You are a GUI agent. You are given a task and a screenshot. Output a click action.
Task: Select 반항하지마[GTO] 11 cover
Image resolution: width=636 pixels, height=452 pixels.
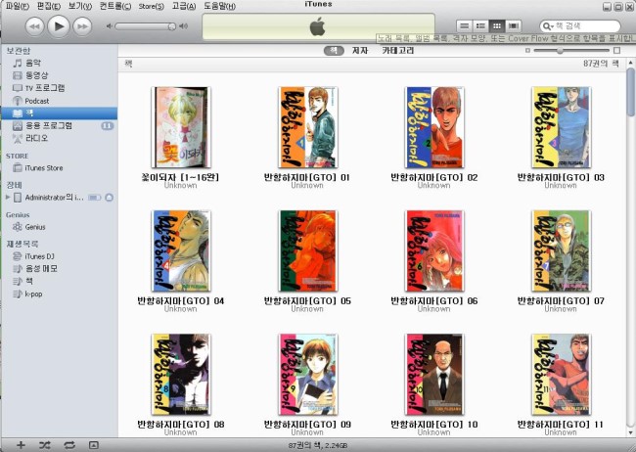point(562,374)
